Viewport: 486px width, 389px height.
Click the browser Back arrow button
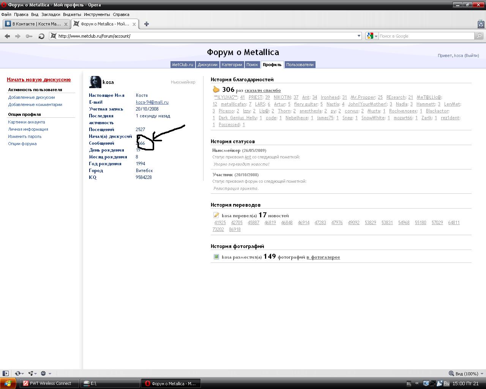click(x=7, y=36)
